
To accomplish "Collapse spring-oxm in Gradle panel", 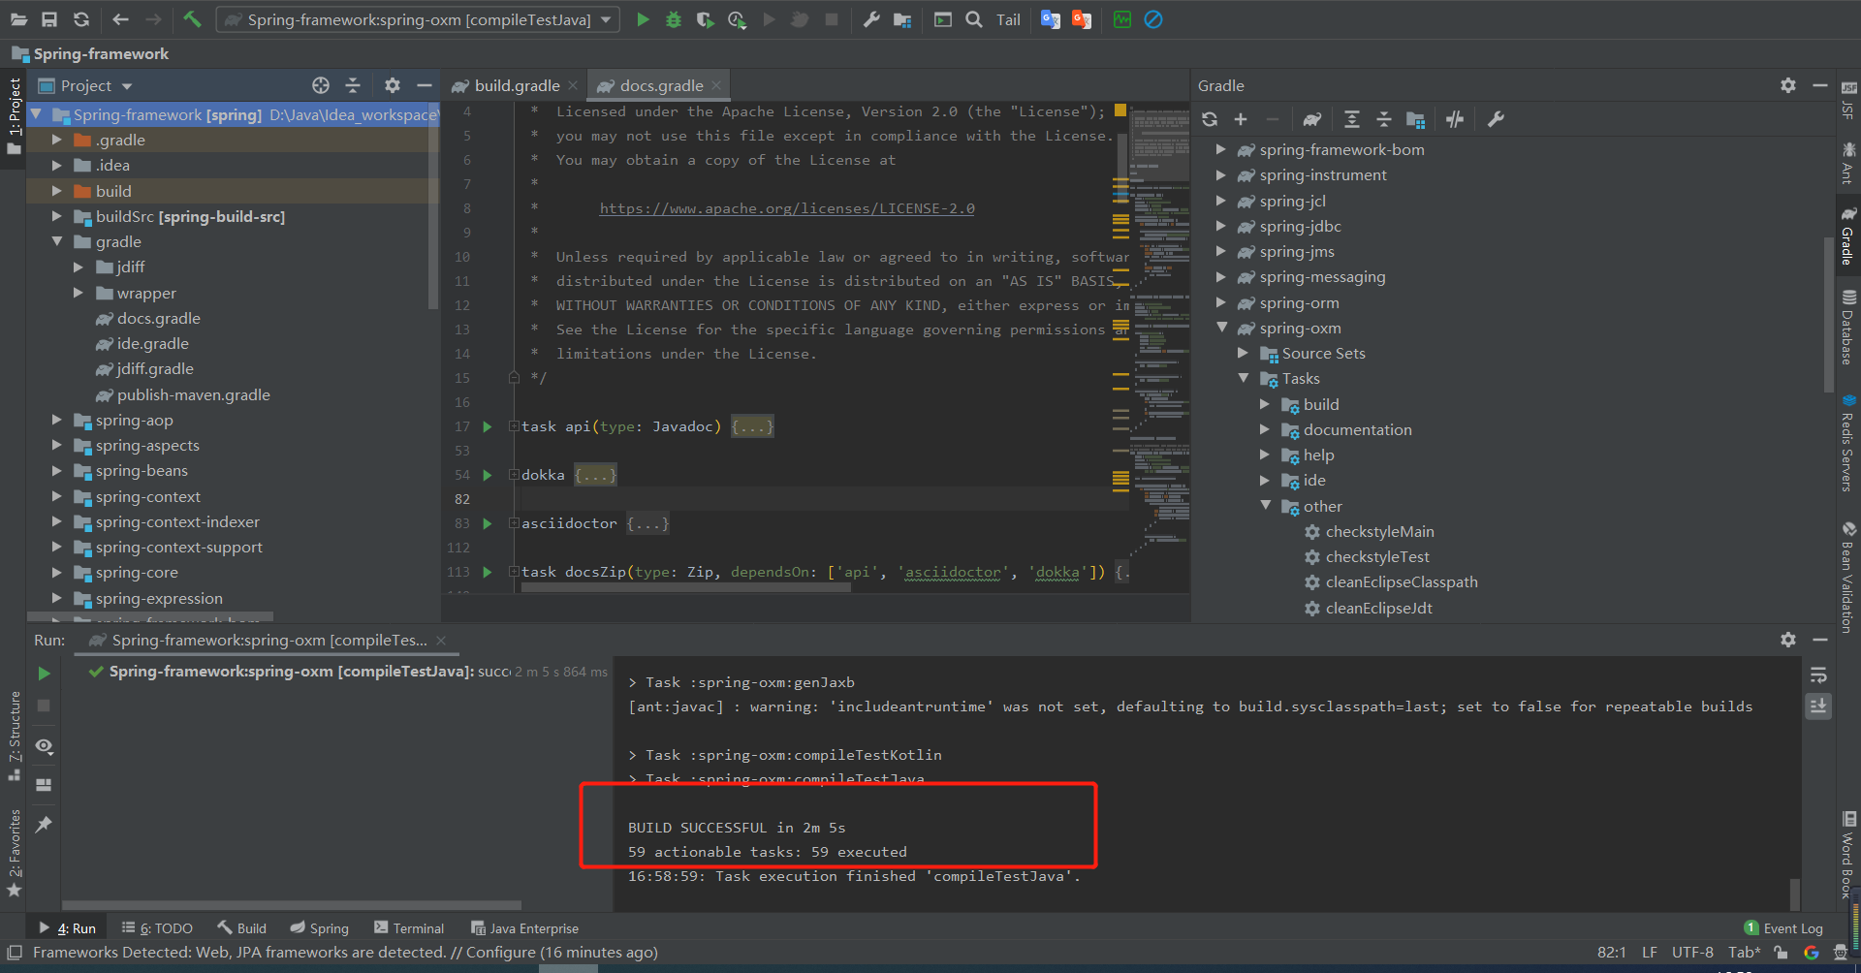I will (1221, 328).
